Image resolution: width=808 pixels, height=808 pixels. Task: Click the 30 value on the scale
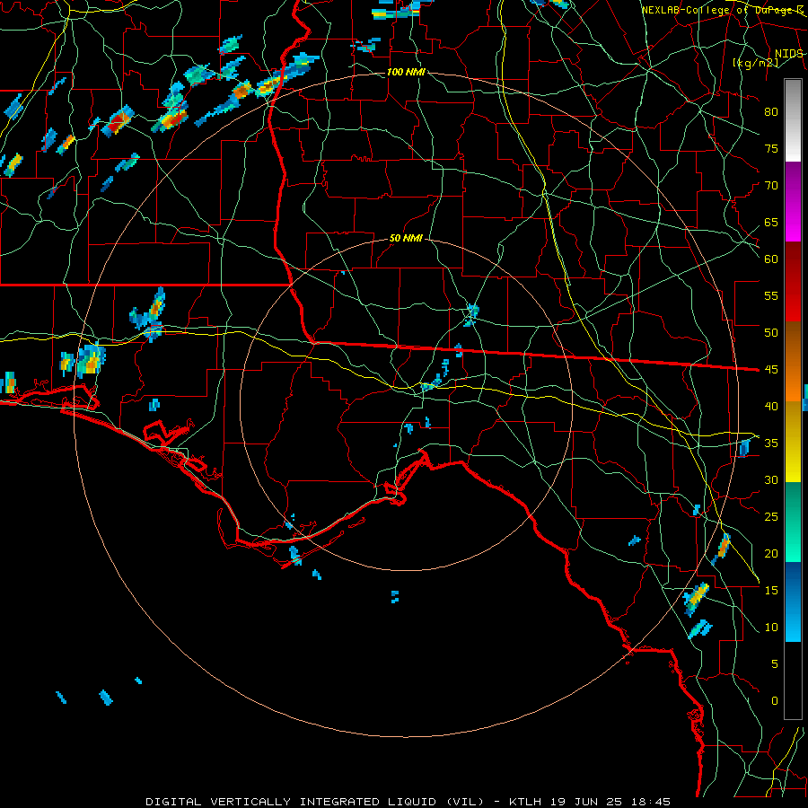pos(771,480)
